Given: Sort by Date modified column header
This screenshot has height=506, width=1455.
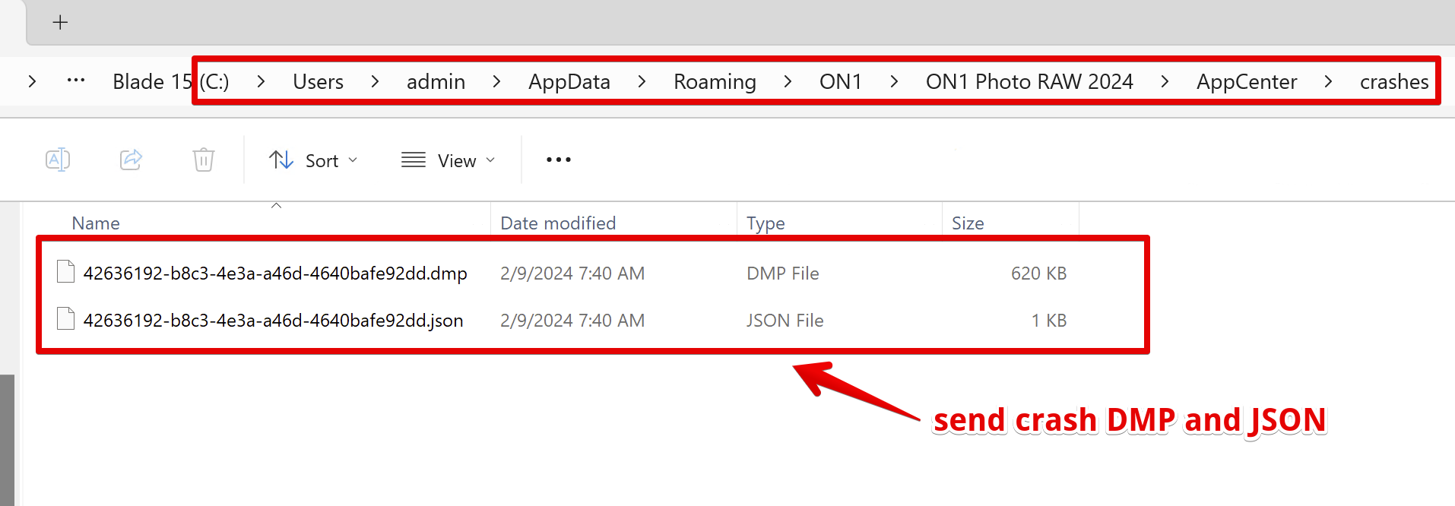Looking at the screenshot, I should [558, 223].
